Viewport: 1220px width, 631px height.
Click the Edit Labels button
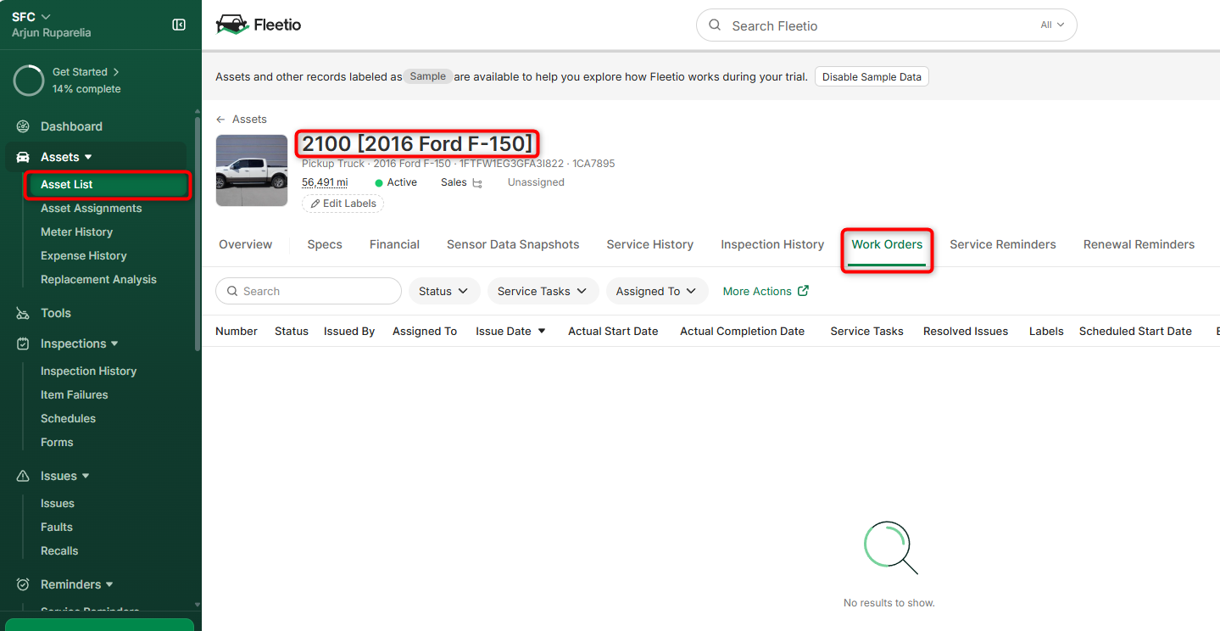click(x=343, y=204)
